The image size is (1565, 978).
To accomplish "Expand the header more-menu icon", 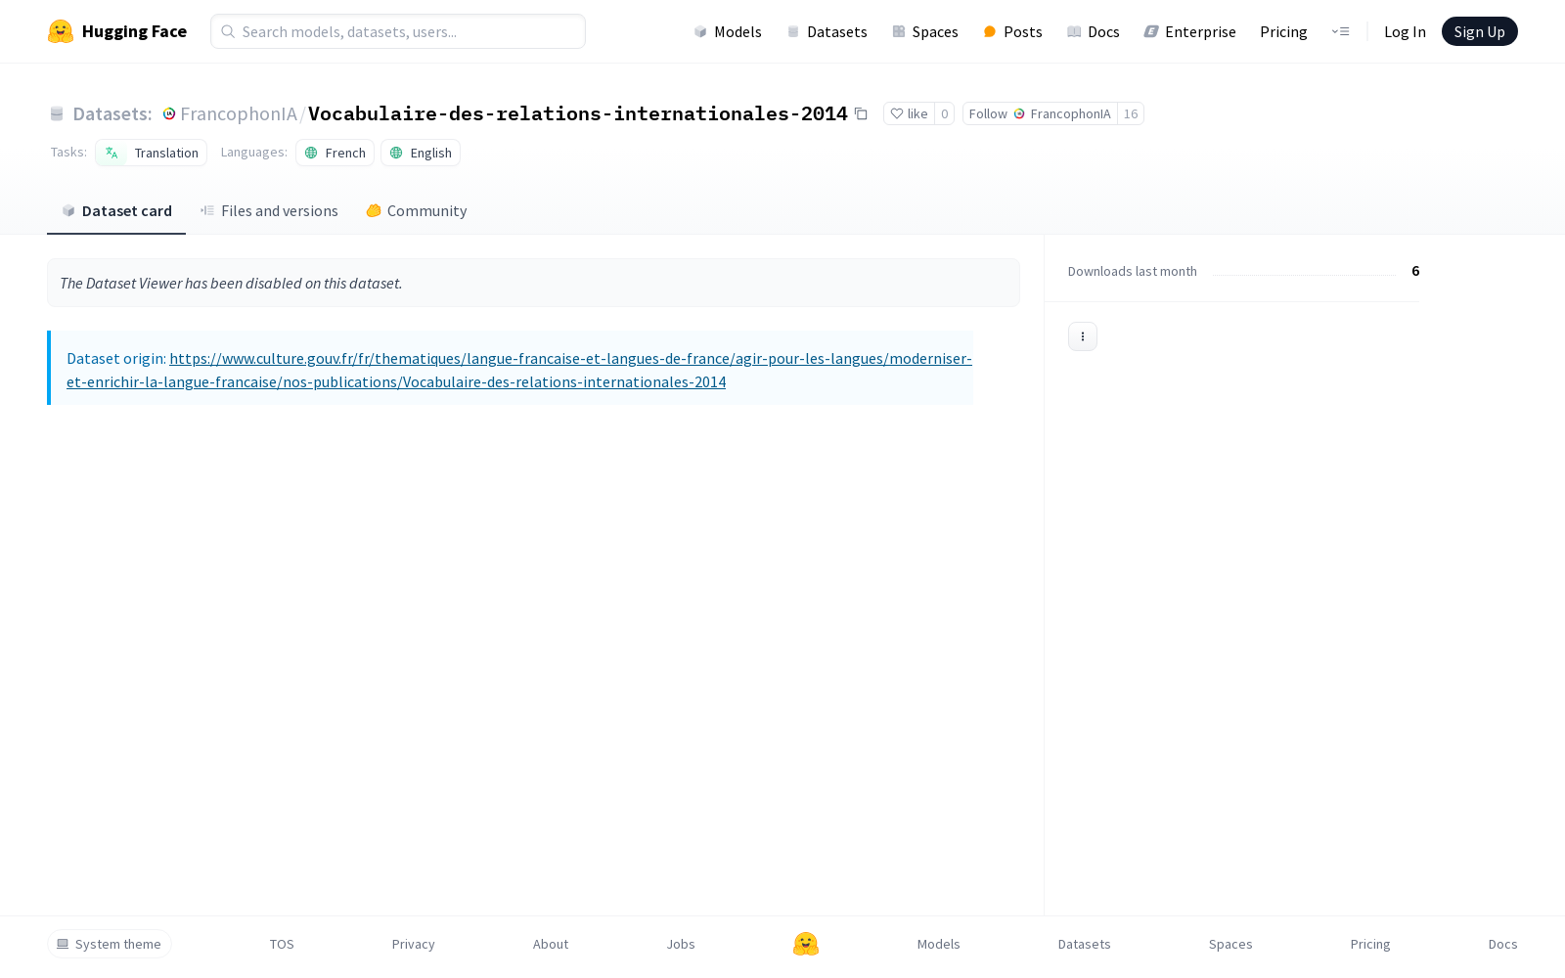I will 1340,31.
